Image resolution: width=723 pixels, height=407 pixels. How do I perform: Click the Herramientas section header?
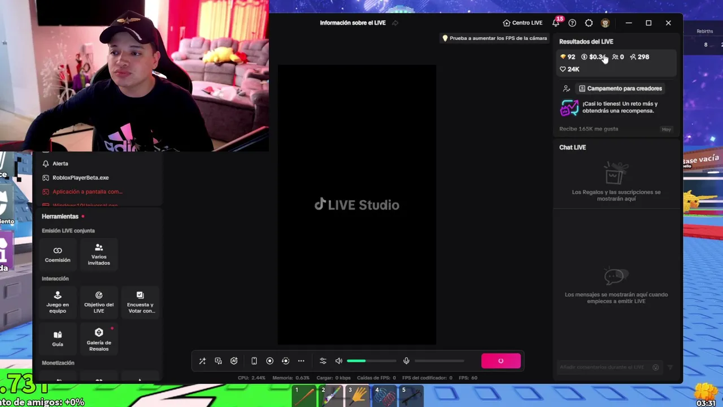(x=60, y=217)
